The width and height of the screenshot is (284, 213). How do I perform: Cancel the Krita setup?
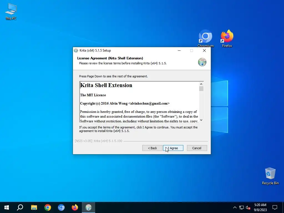(197, 148)
